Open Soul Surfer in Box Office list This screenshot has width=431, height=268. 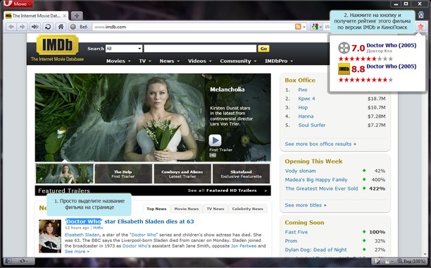312,126
